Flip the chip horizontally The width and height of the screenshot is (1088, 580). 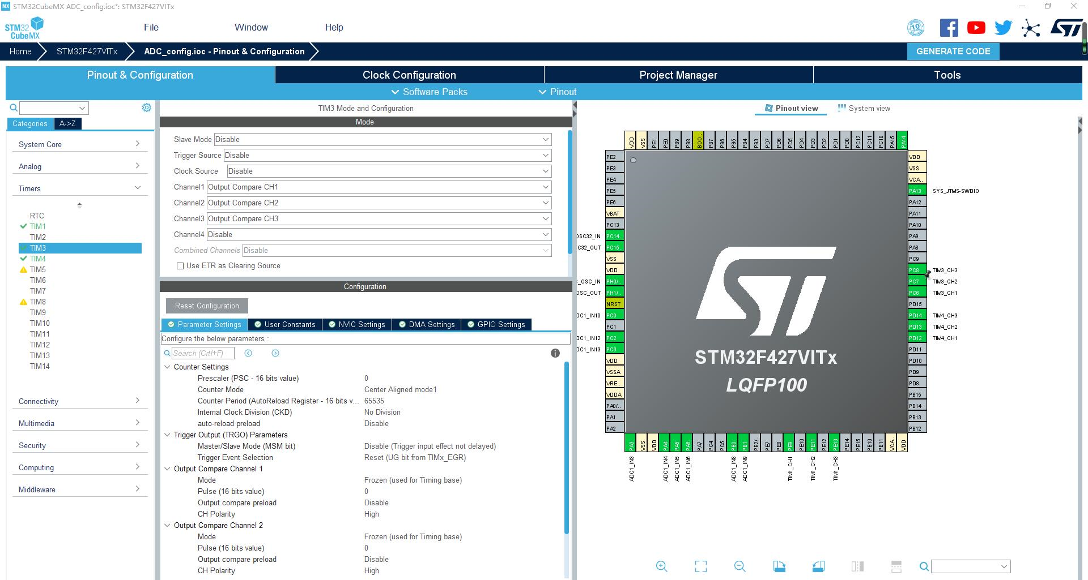857,566
